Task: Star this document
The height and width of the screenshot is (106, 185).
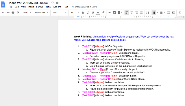Action: click(x=52, y=3)
